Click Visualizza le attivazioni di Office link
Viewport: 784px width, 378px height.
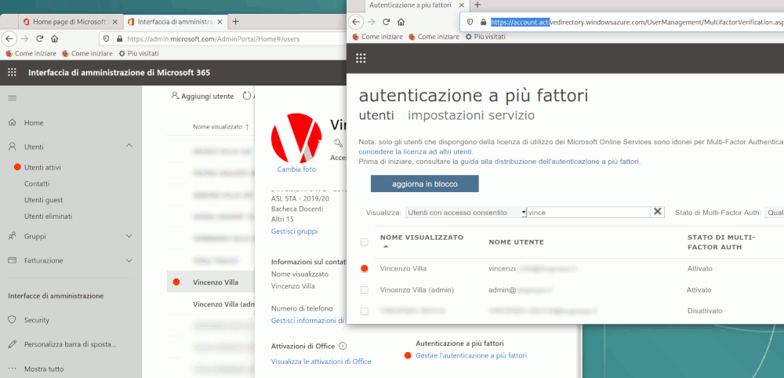321,361
